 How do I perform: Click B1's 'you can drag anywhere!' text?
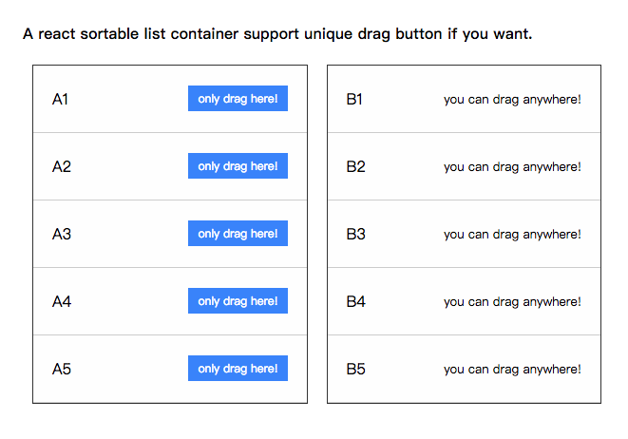coord(512,99)
